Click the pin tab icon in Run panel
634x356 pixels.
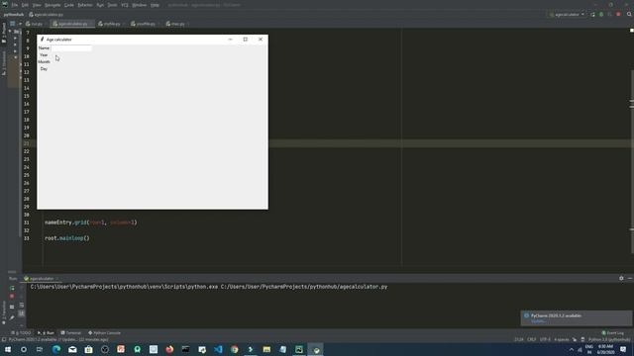tap(12, 317)
